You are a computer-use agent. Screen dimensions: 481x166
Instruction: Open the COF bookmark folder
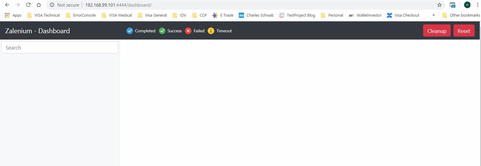coord(200,15)
